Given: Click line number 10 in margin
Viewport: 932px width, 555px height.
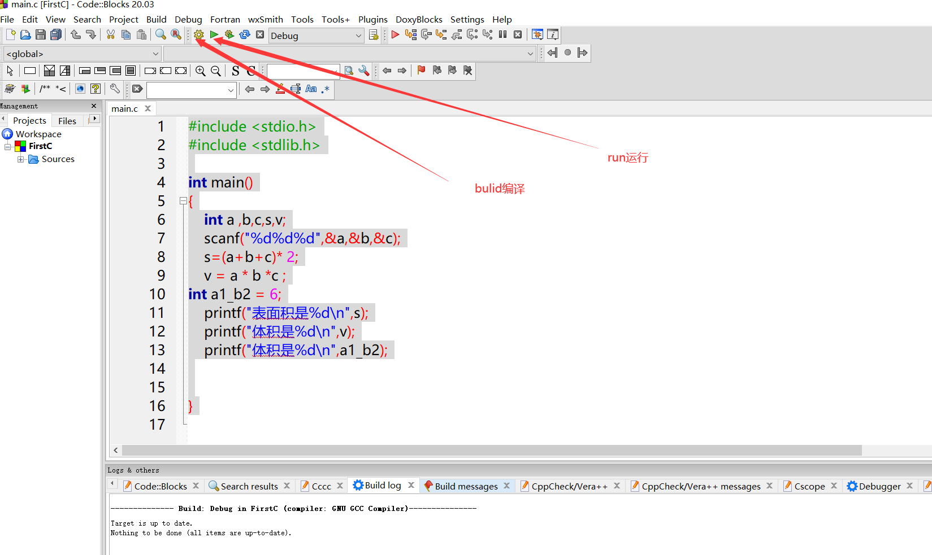Looking at the screenshot, I should pyautogui.click(x=157, y=294).
